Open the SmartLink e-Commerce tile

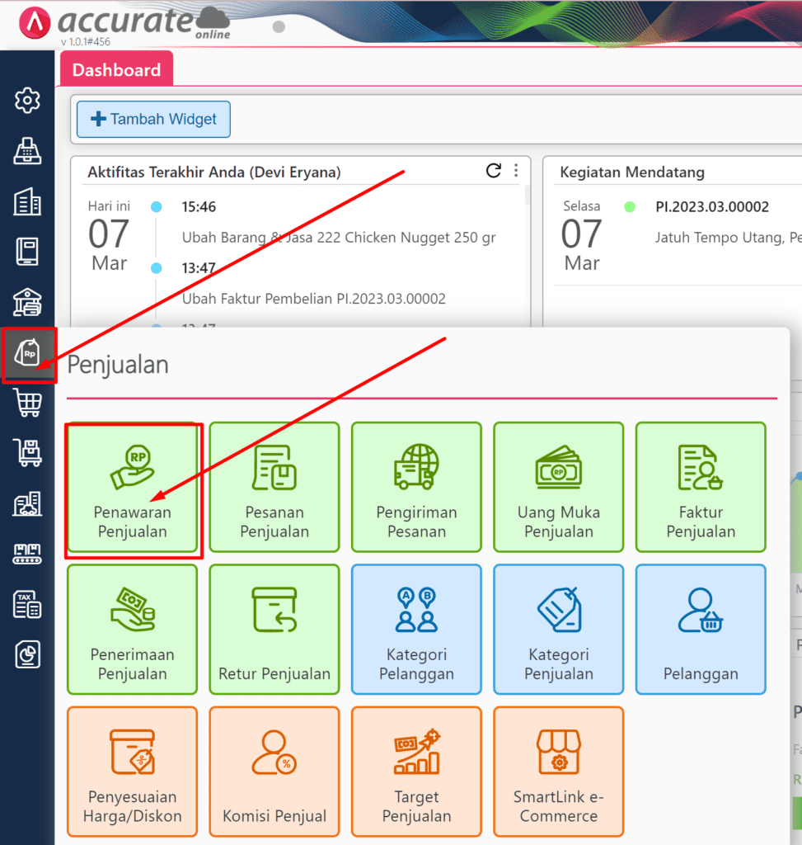pos(558,771)
